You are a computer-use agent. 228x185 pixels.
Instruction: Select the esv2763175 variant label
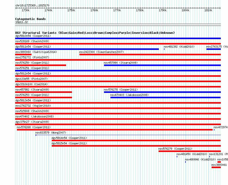click(x=217, y=47)
